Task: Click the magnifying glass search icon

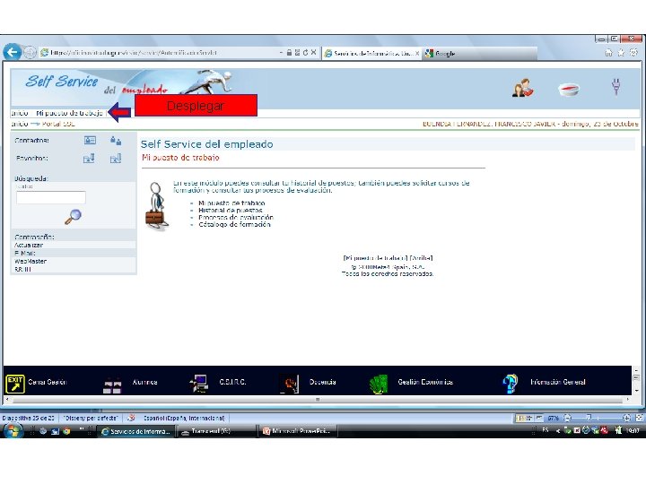Action: pos(73,217)
